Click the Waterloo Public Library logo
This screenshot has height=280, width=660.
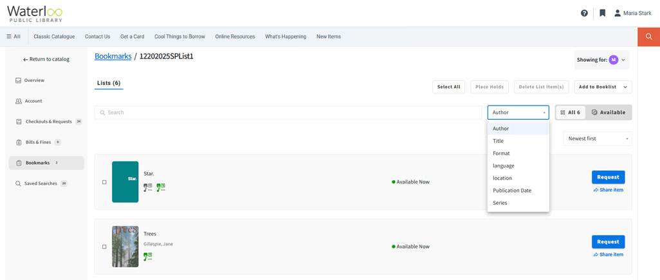pos(35,14)
